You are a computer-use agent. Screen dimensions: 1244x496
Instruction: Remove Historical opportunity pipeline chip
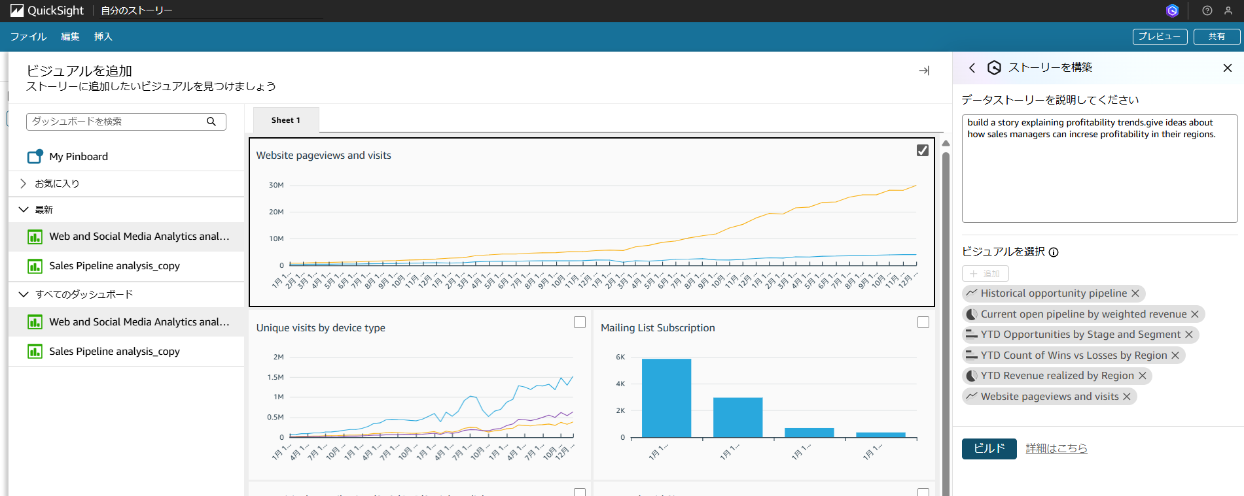click(x=1135, y=293)
